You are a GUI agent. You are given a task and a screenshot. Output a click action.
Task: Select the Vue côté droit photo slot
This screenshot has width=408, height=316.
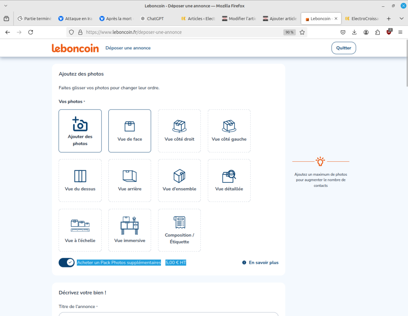179,131
